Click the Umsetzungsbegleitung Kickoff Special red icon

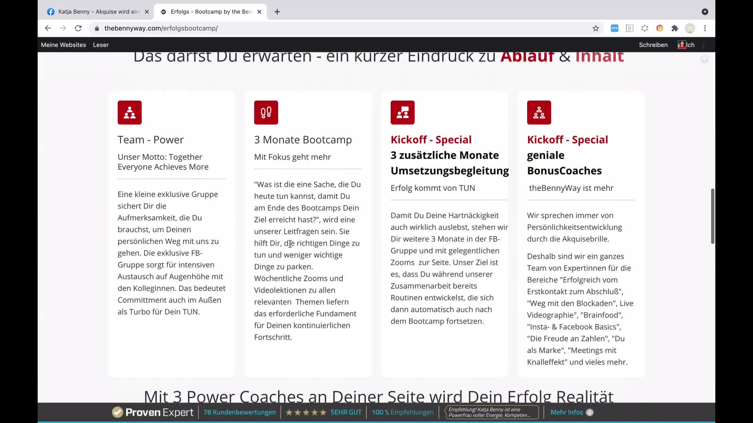pyautogui.click(x=402, y=112)
